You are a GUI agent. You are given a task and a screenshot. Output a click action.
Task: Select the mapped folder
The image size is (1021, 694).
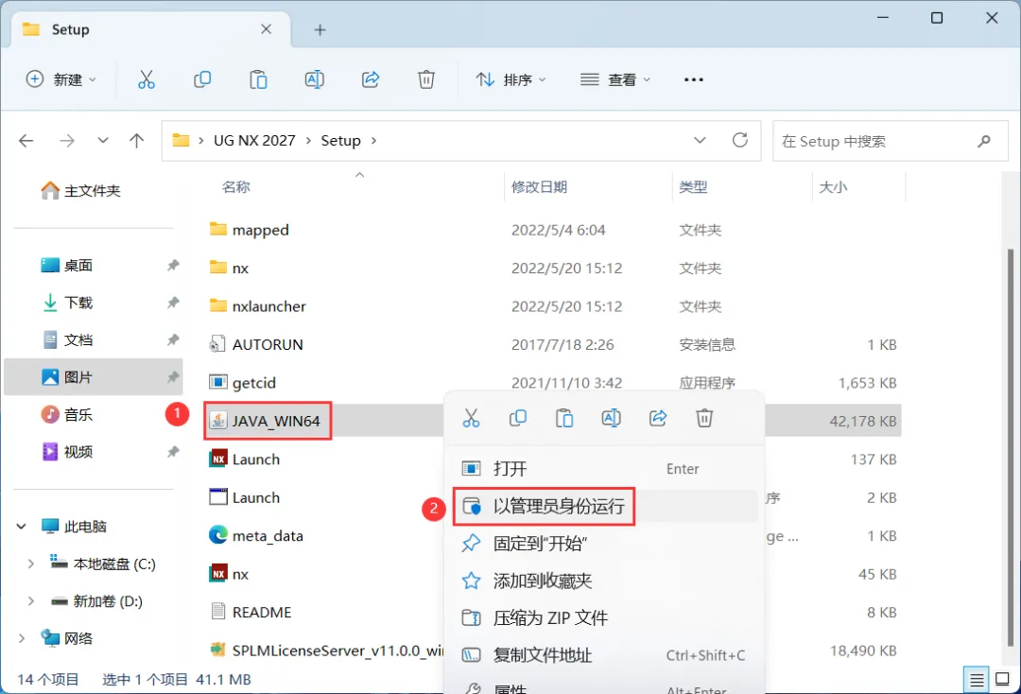point(249,230)
